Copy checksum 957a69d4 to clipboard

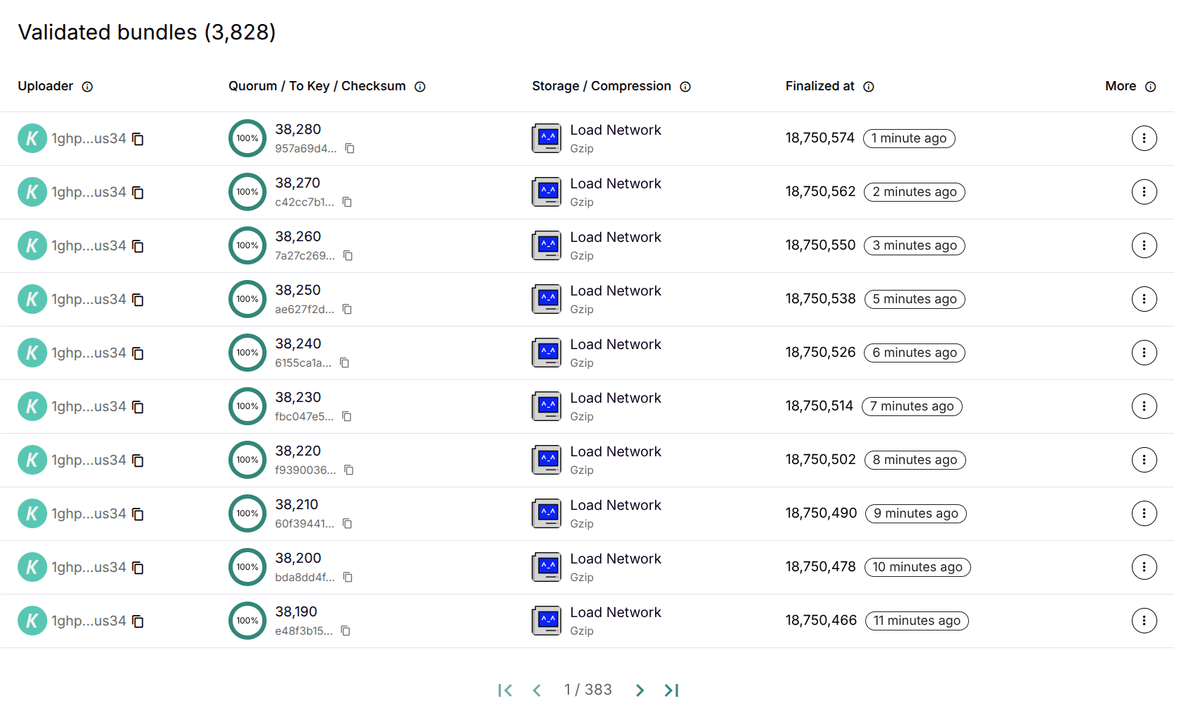(349, 149)
